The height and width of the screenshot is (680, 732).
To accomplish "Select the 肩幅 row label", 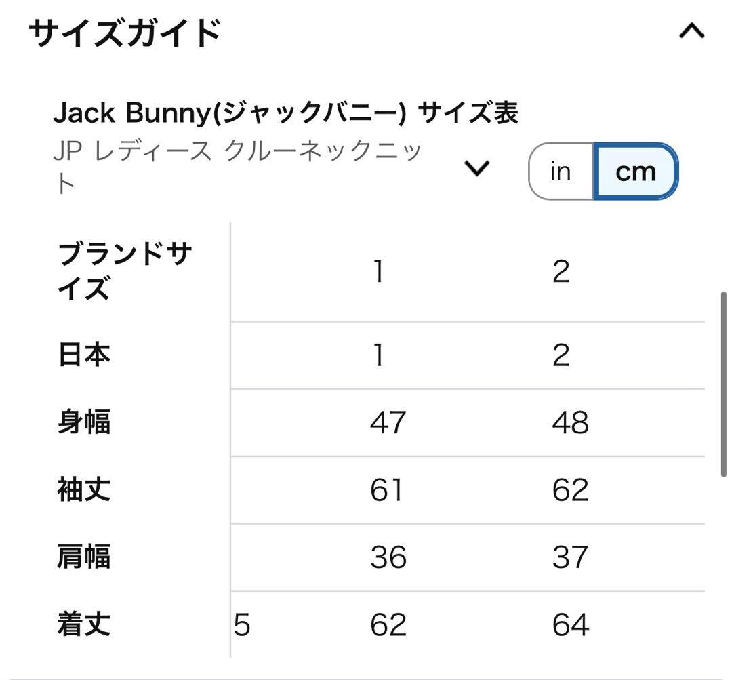I will [x=83, y=557].
